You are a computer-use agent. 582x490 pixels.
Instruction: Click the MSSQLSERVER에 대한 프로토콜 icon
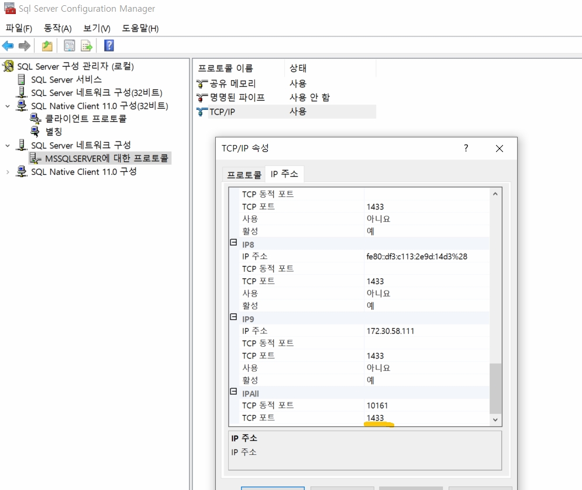pos(35,158)
